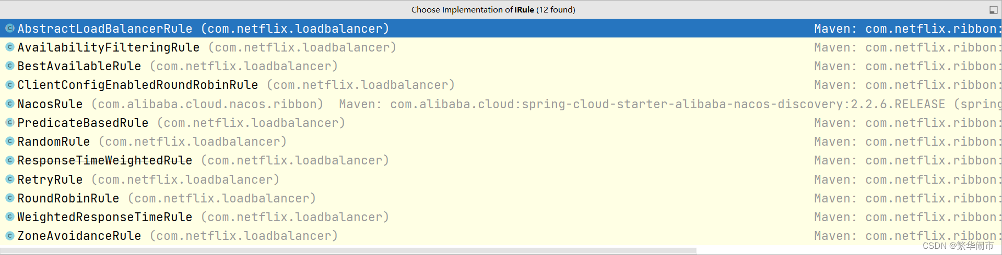
Task: Open popup in Find tool window icon
Action: (993, 10)
